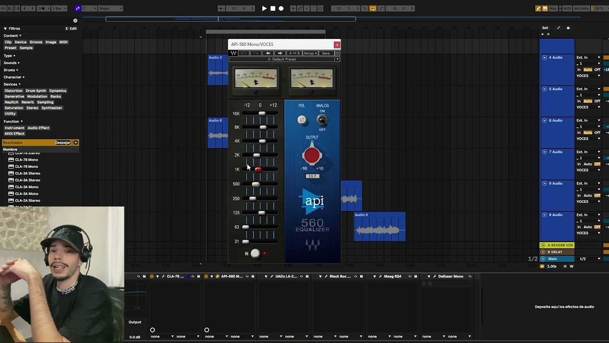
Task: Select the Distortion device filter tag
Action: click(13, 91)
